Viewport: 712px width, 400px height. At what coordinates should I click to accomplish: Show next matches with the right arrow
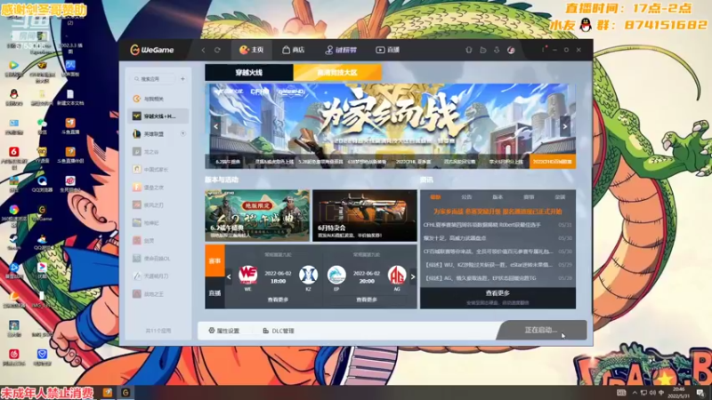pyautogui.click(x=413, y=276)
